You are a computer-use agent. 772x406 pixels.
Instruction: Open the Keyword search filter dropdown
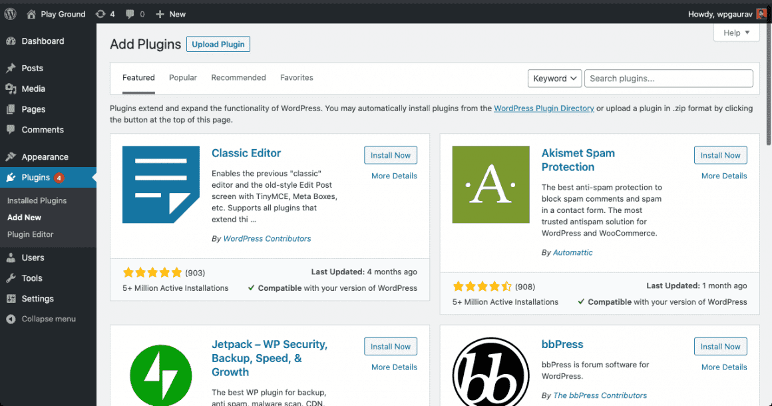(x=554, y=78)
